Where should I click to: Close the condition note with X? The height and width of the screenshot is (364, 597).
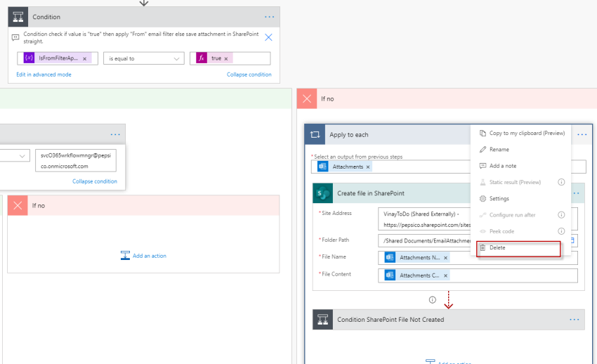coord(268,37)
